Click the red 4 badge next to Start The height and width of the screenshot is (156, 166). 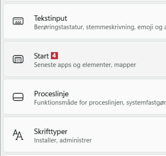point(54,56)
